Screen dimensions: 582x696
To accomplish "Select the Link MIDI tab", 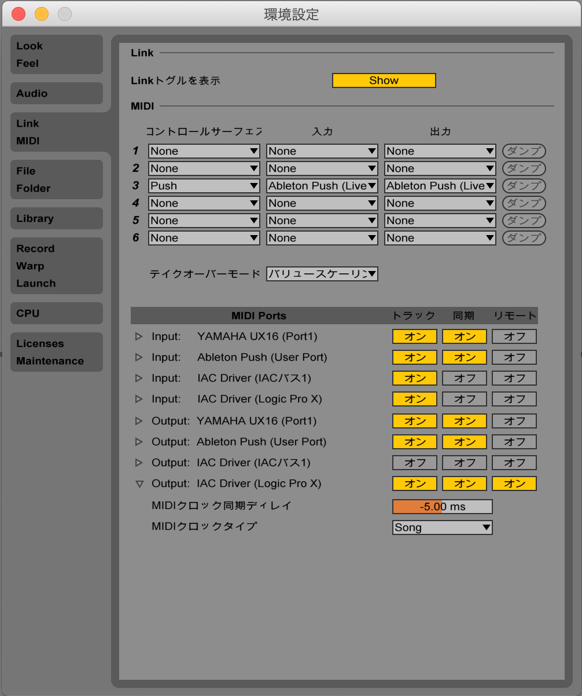I will [x=57, y=132].
